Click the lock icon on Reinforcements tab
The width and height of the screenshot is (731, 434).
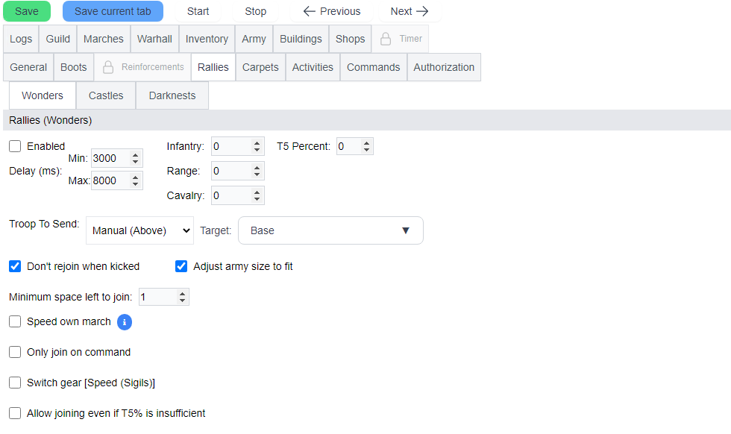point(108,67)
